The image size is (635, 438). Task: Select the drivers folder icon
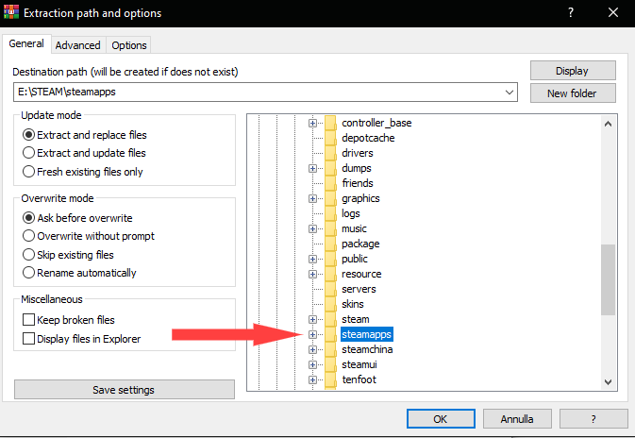330,153
